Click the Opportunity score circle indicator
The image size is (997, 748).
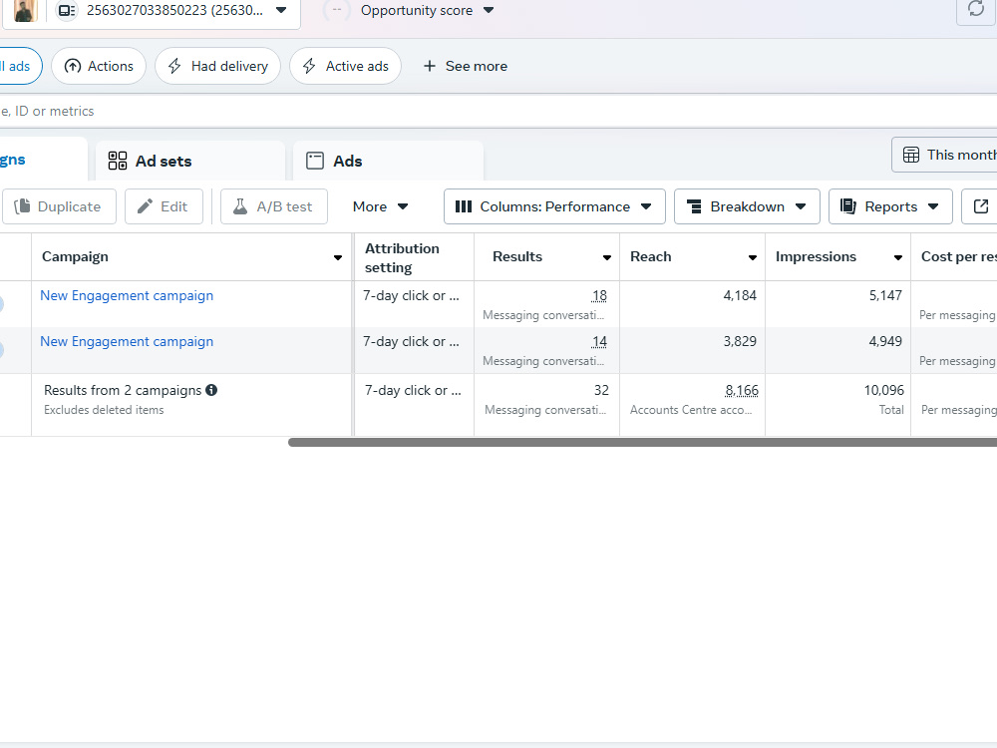[x=337, y=10]
